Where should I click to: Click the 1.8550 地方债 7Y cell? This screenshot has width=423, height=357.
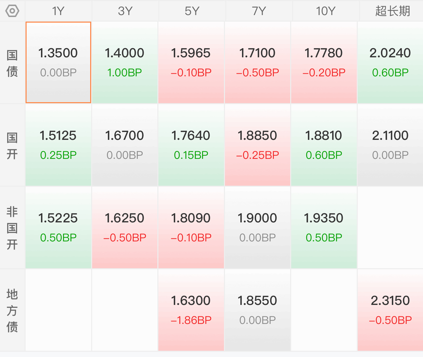pyautogui.click(x=258, y=310)
